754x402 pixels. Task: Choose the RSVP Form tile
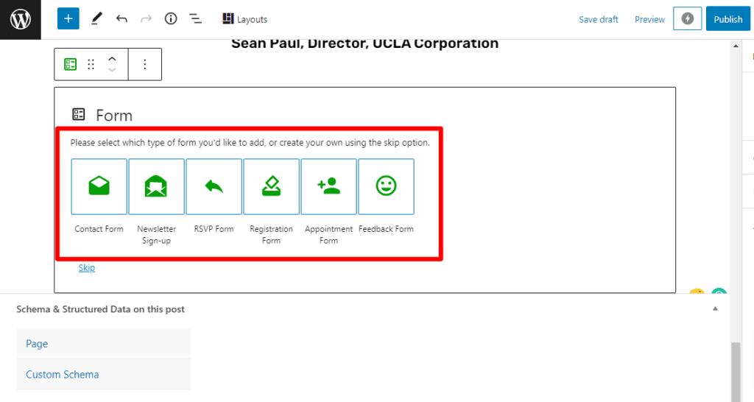[x=214, y=186]
